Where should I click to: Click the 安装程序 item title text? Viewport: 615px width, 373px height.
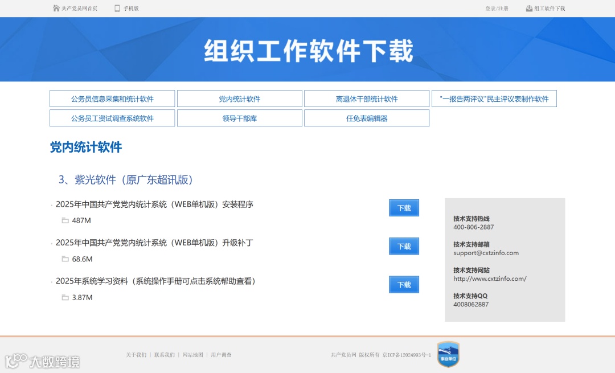pyautogui.click(x=154, y=204)
